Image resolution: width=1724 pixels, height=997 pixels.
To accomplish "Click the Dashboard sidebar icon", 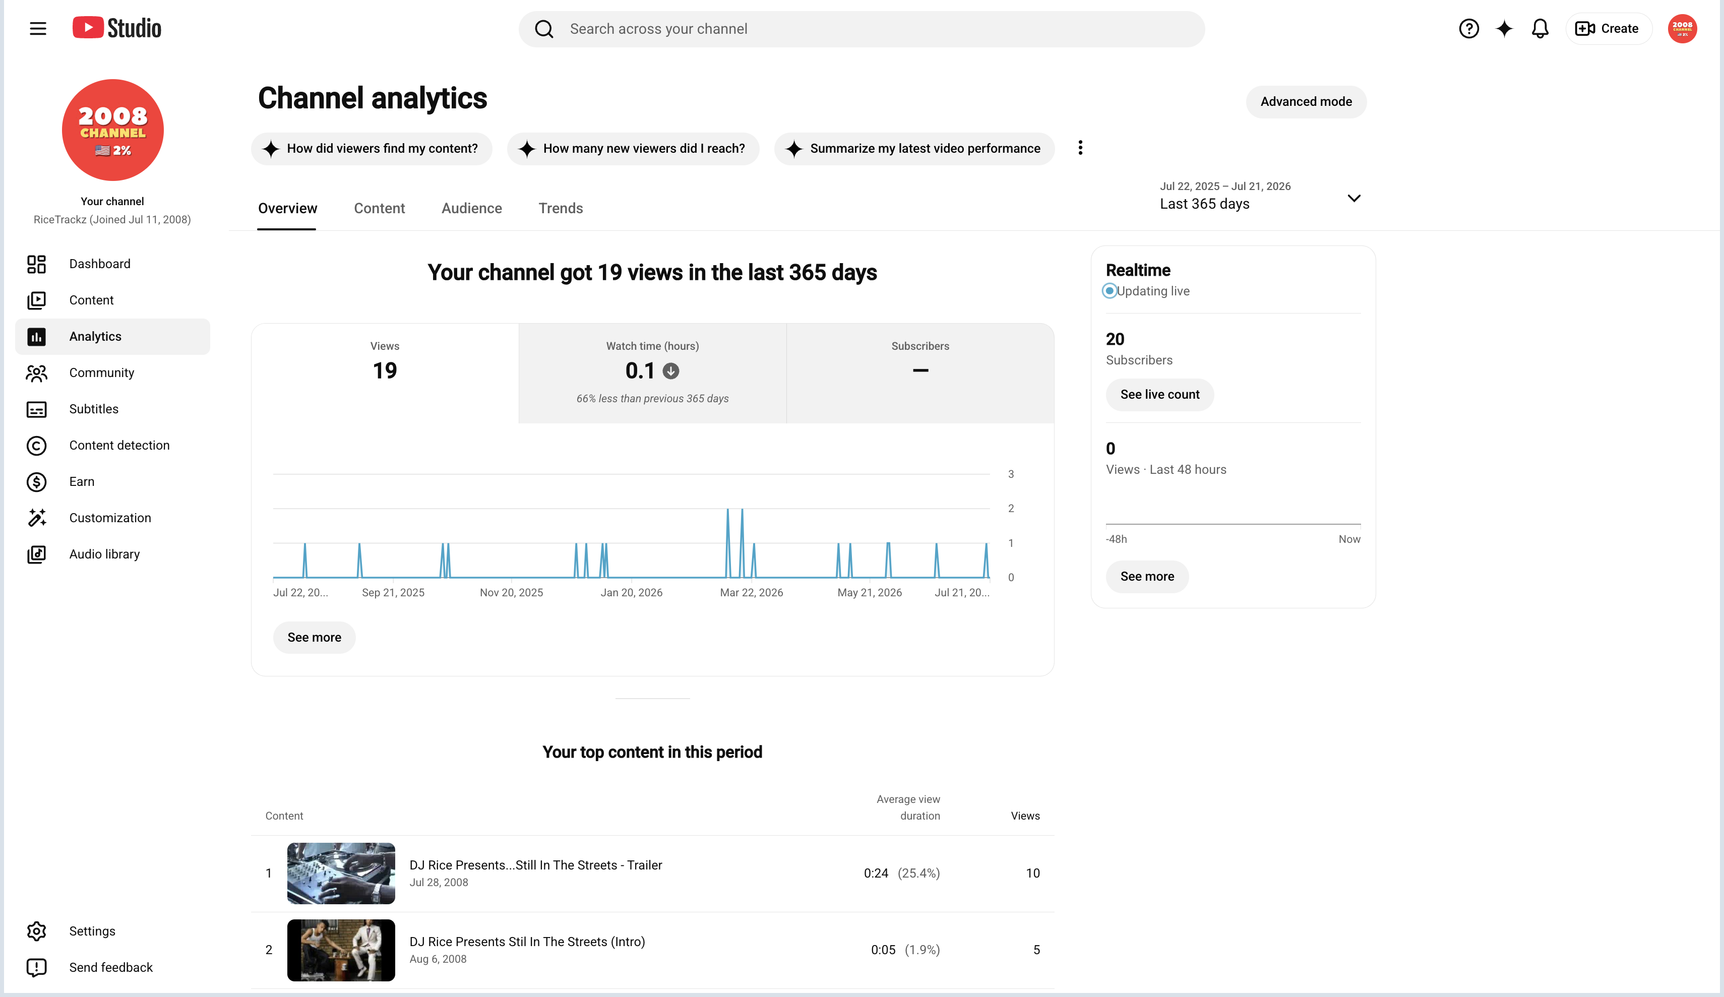I will 36,264.
